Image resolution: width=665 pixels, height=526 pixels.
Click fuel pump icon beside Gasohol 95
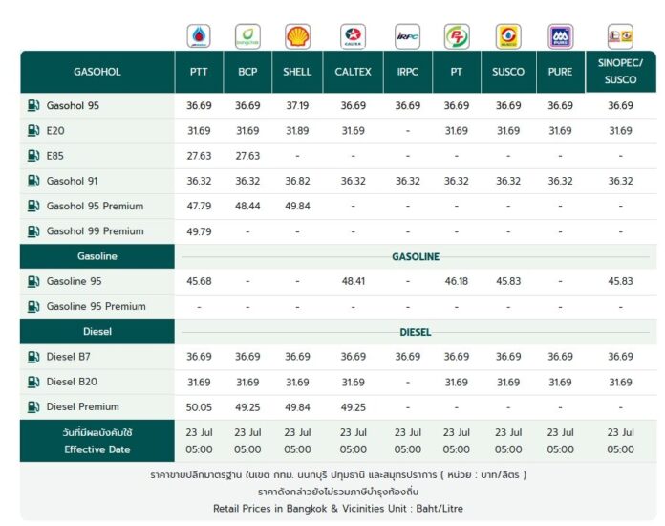[x=33, y=105]
